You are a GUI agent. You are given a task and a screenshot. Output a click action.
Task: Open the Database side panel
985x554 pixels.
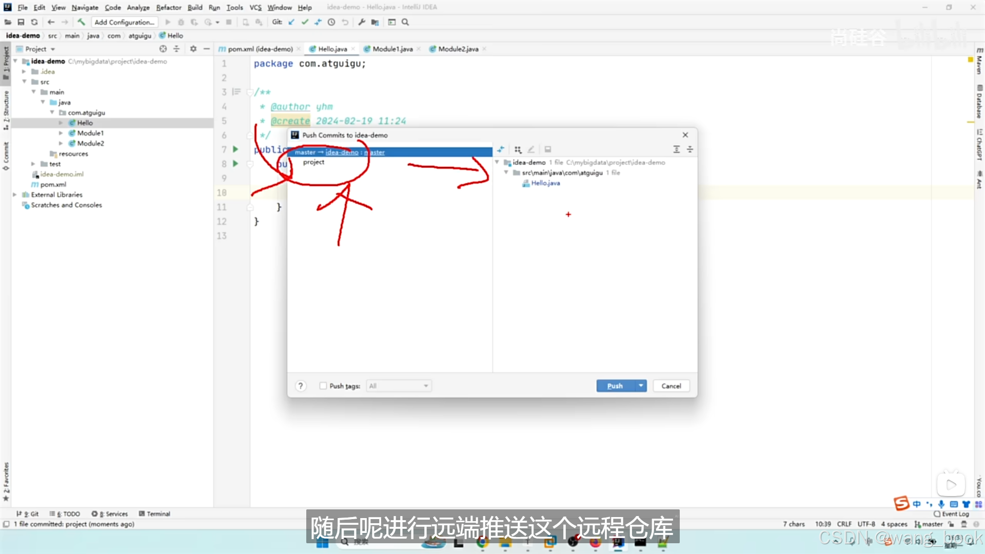[979, 102]
